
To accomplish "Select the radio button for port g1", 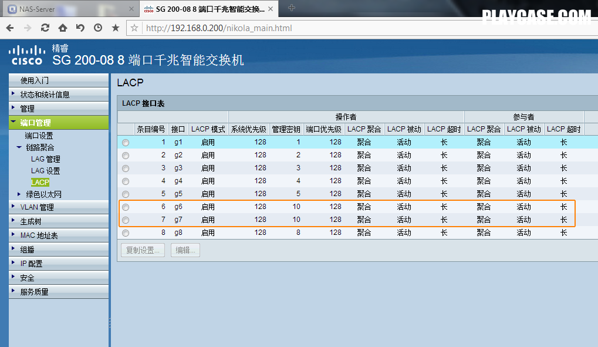I will click(126, 143).
